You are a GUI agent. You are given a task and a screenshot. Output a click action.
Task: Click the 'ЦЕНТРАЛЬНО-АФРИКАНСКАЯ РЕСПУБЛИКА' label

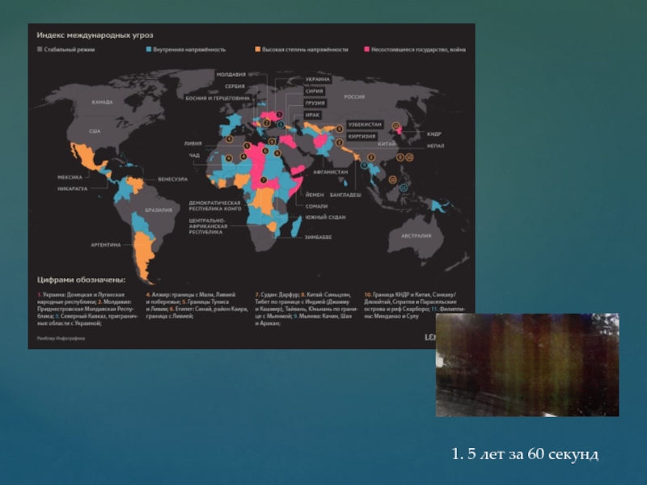(x=208, y=226)
